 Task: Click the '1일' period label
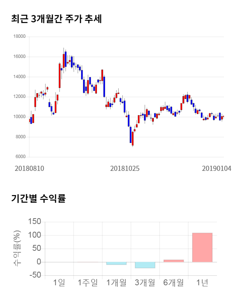pyautogui.click(x=59, y=283)
